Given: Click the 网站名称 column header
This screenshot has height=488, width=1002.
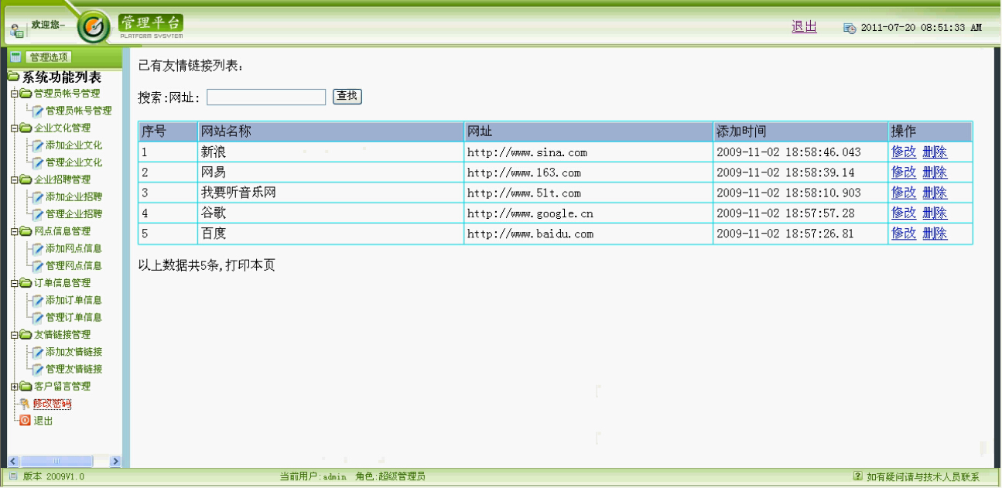Looking at the screenshot, I should coord(330,131).
